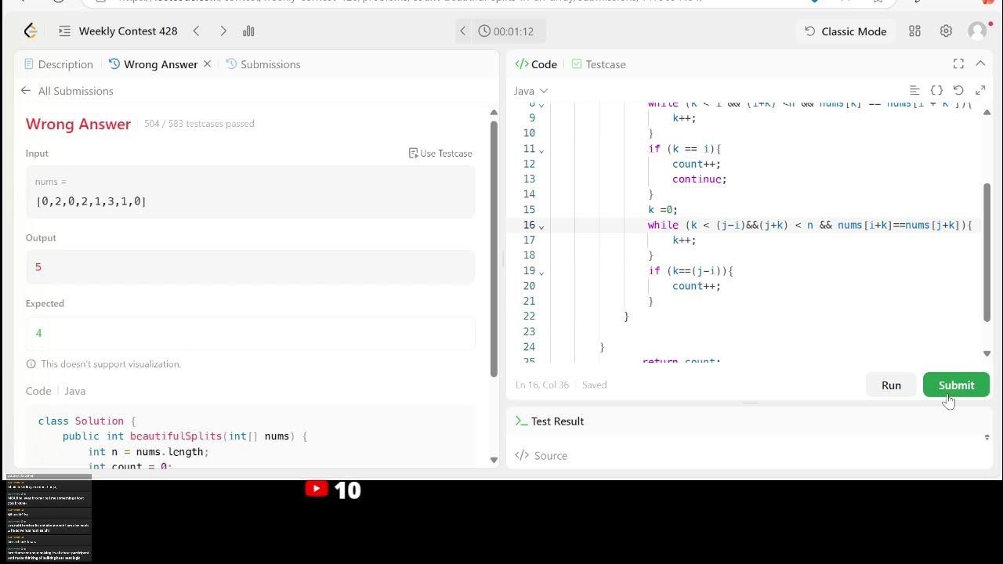Toggle fullscreen for the code panel
The height and width of the screenshot is (564, 1003).
(958, 64)
